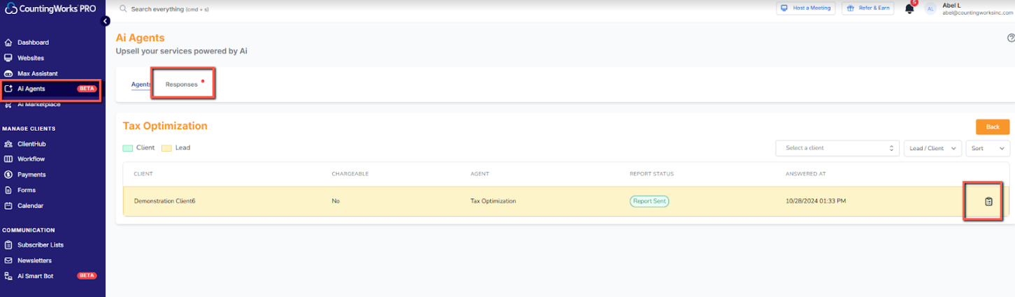
Task: Click the ANSWERED AT column header
Action: tap(805, 174)
